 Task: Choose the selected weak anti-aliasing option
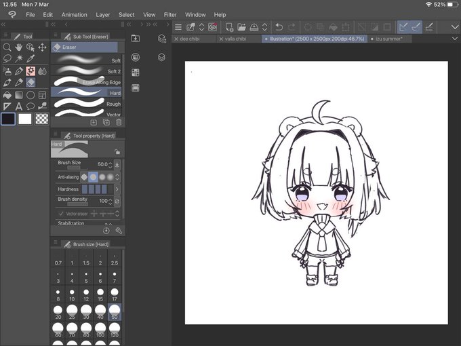(x=93, y=177)
